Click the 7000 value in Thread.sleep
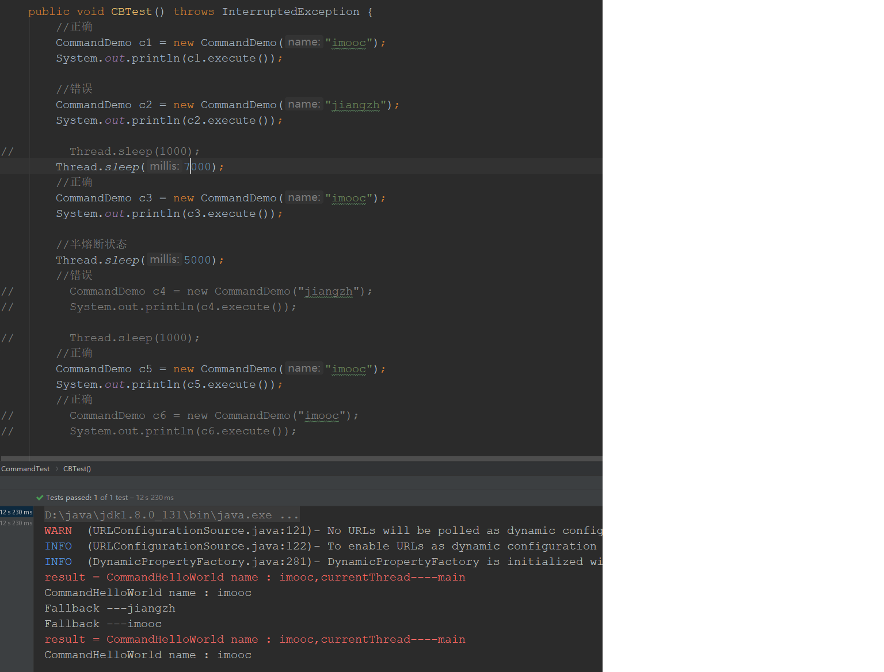This screenshot has width=884, height=672. pyautogui.click(x=197, y=167)
